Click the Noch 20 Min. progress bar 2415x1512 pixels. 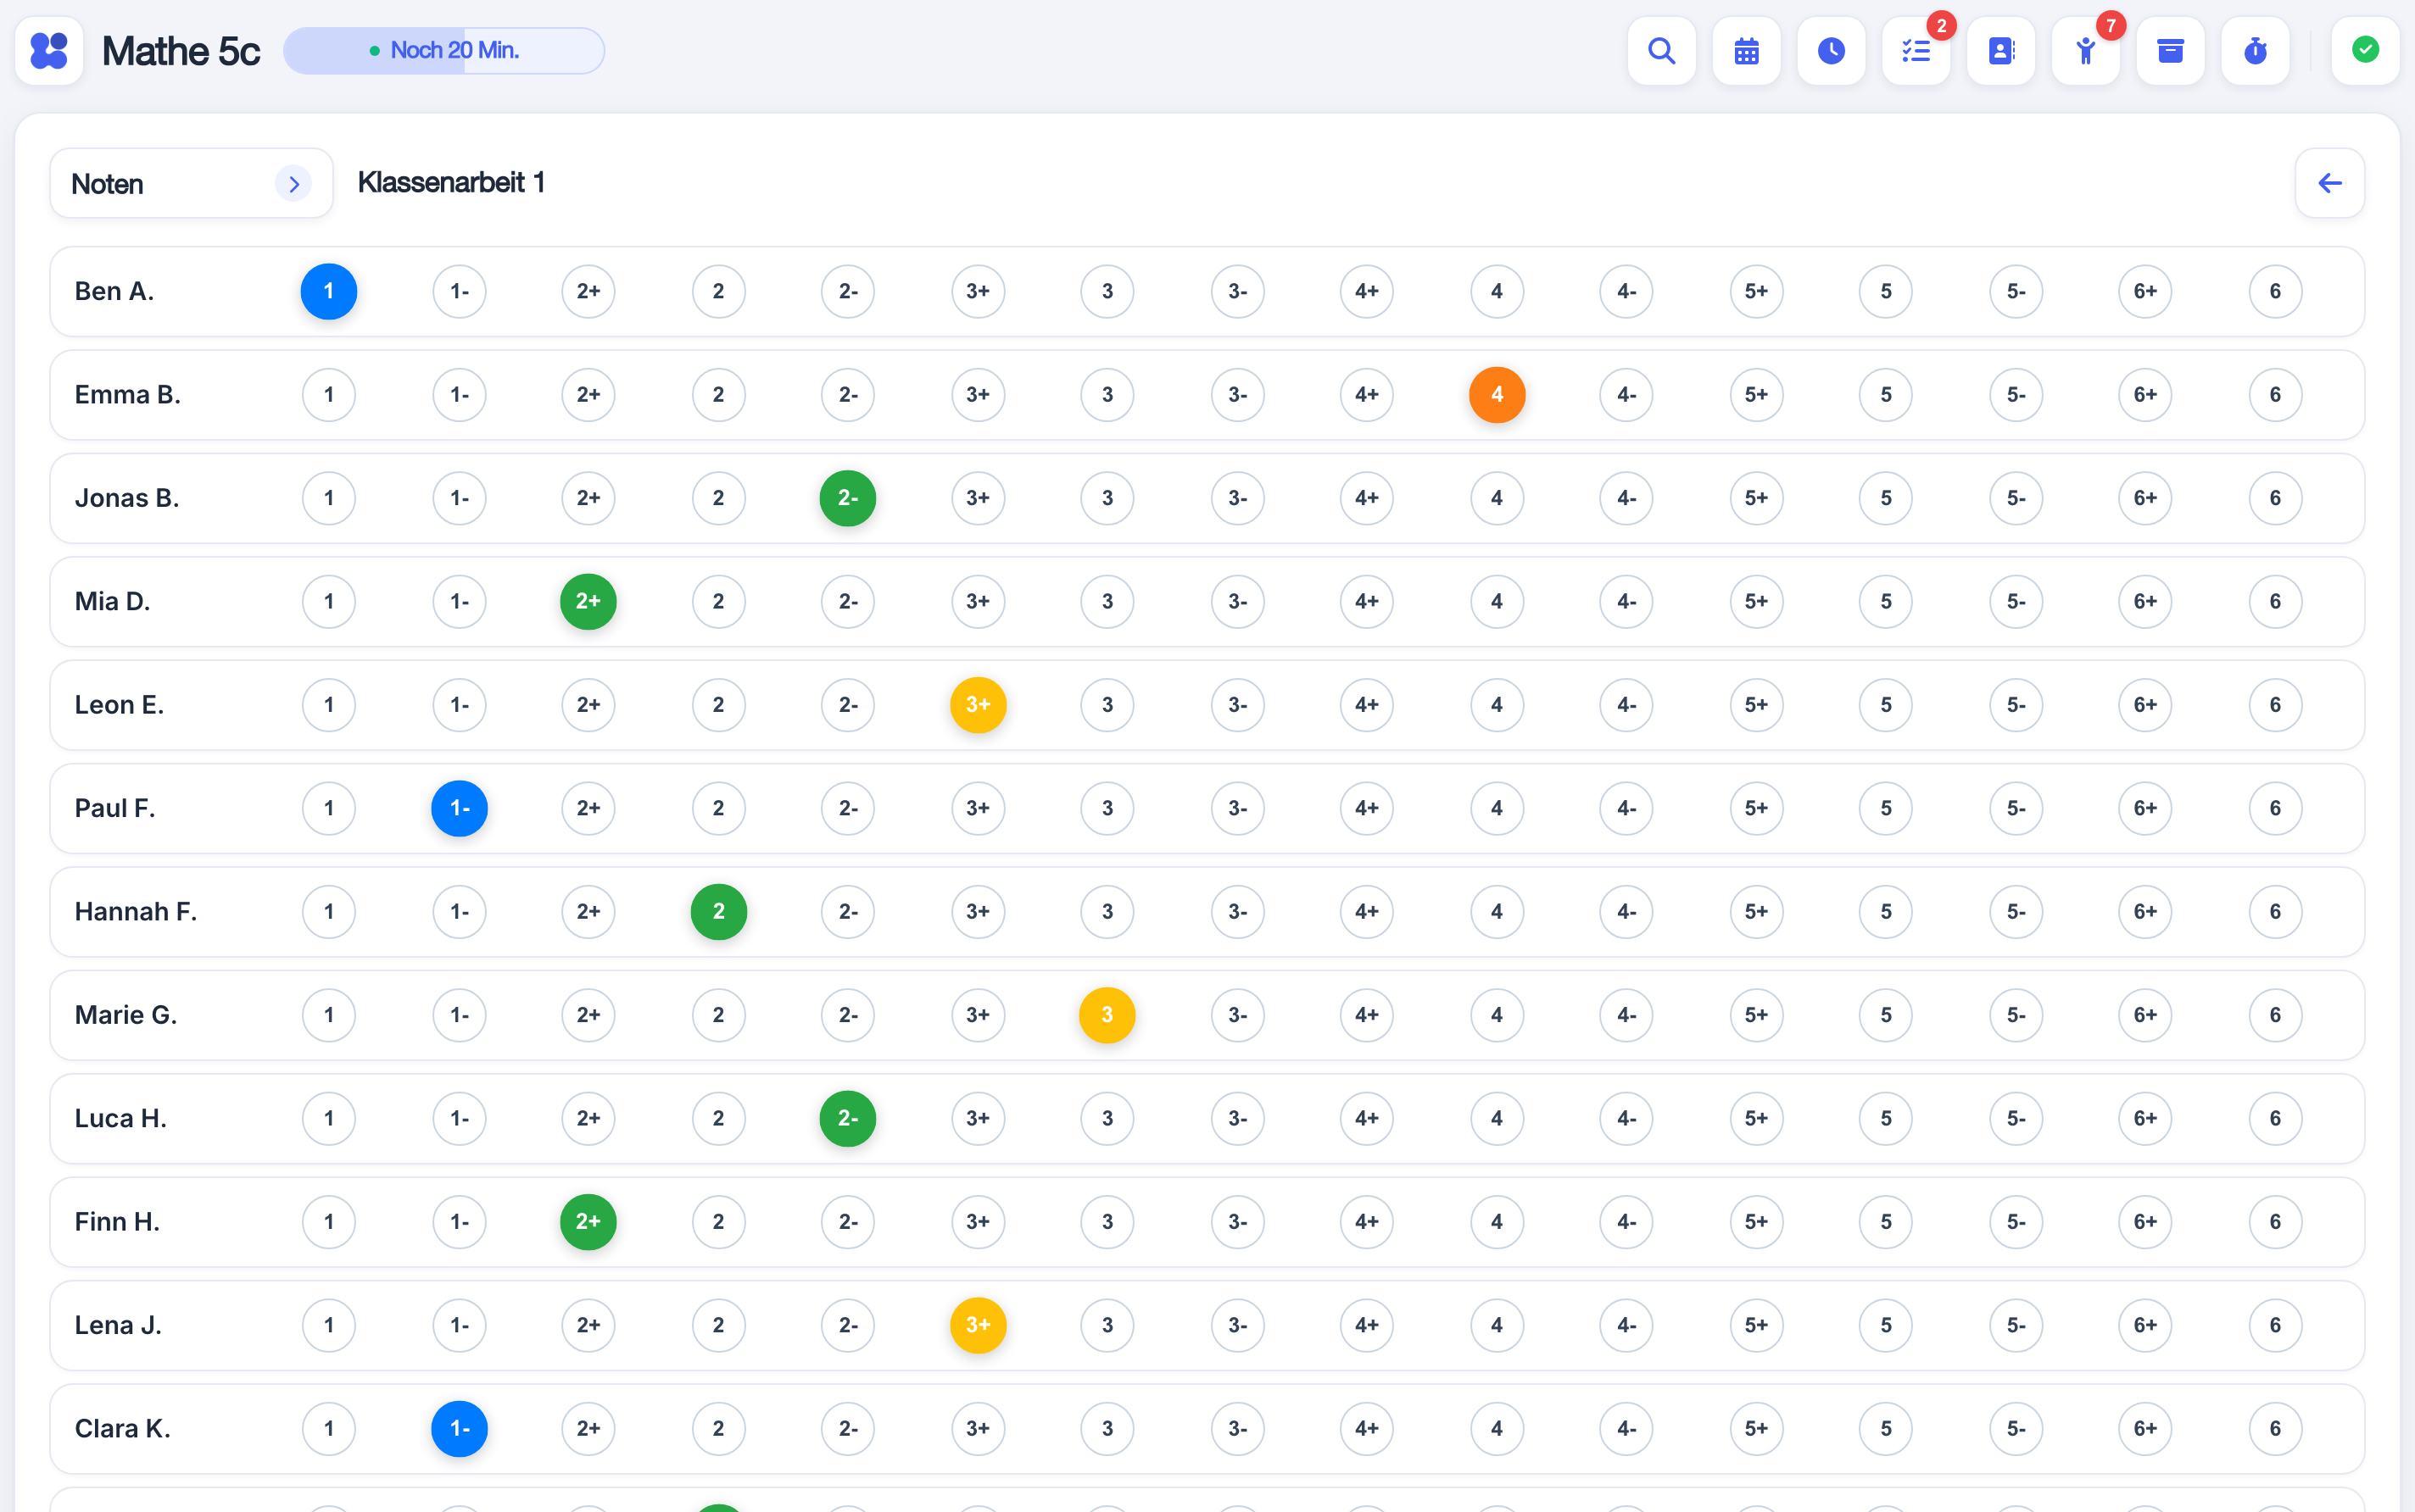coord(444,51)
